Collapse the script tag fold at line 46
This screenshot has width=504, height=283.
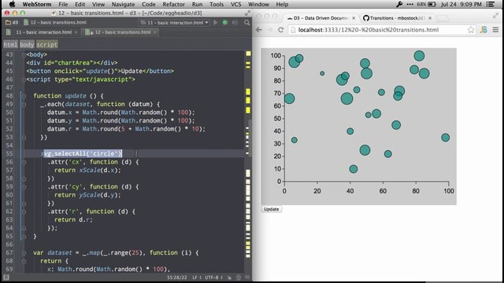[24, 79]
